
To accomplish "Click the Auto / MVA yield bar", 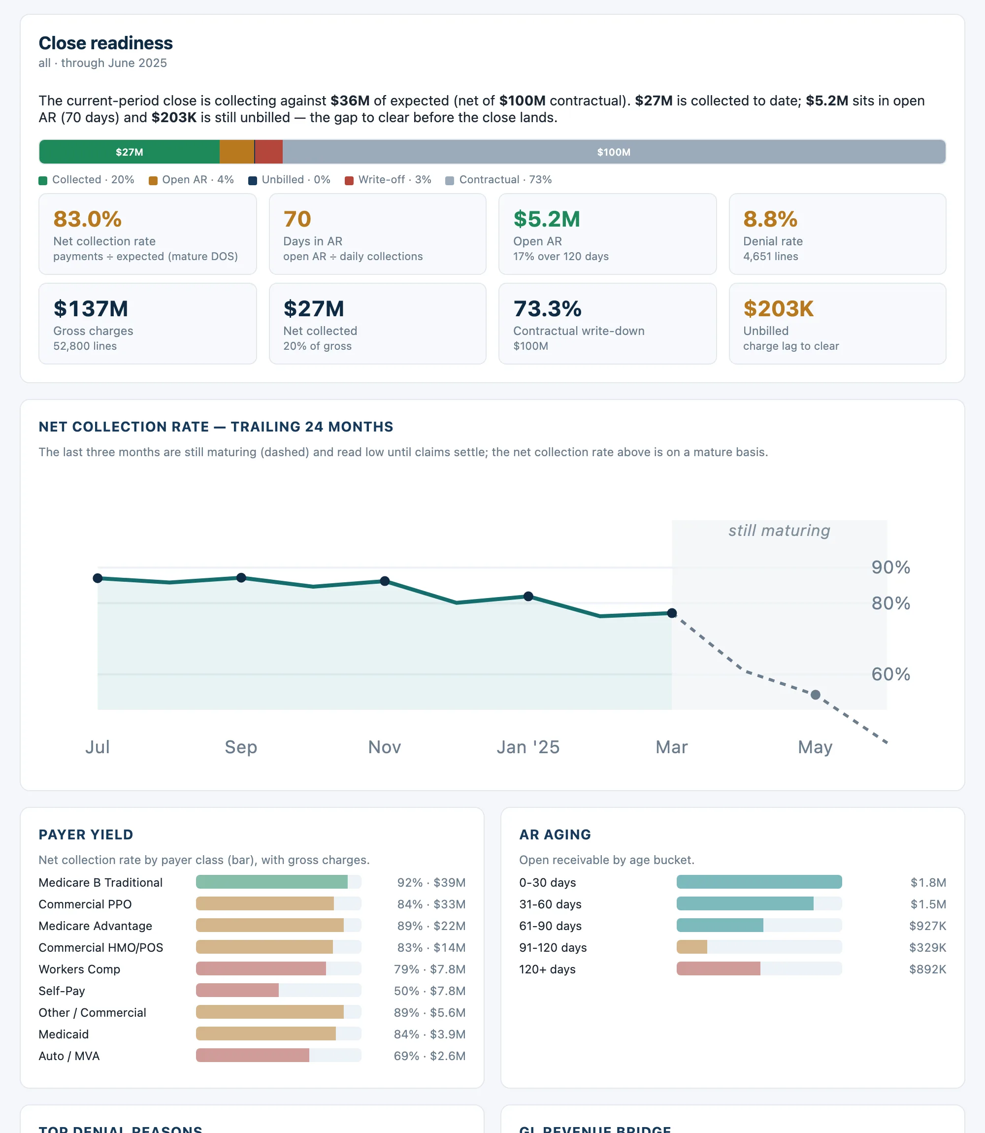I will coord(279,1056).
